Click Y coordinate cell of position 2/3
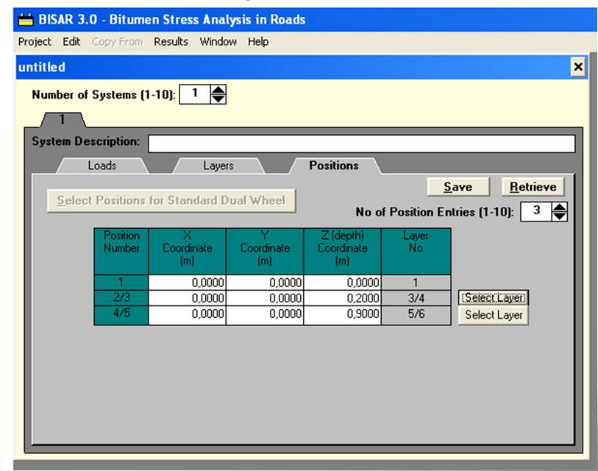The height and width of the screenshot is (471, 598). [x=265, y=298]
